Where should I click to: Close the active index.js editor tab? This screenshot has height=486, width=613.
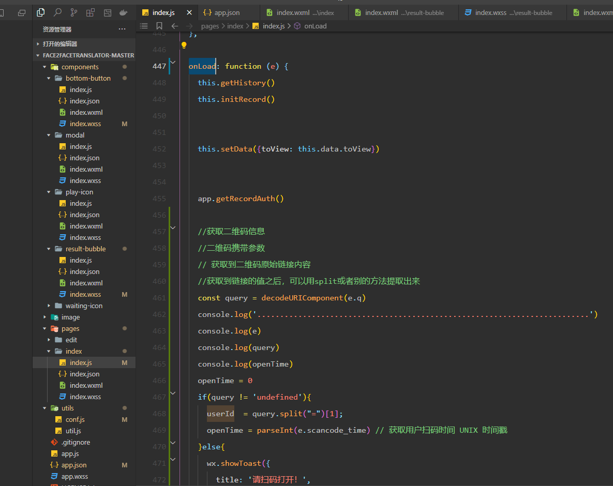(x=189, y=12)
